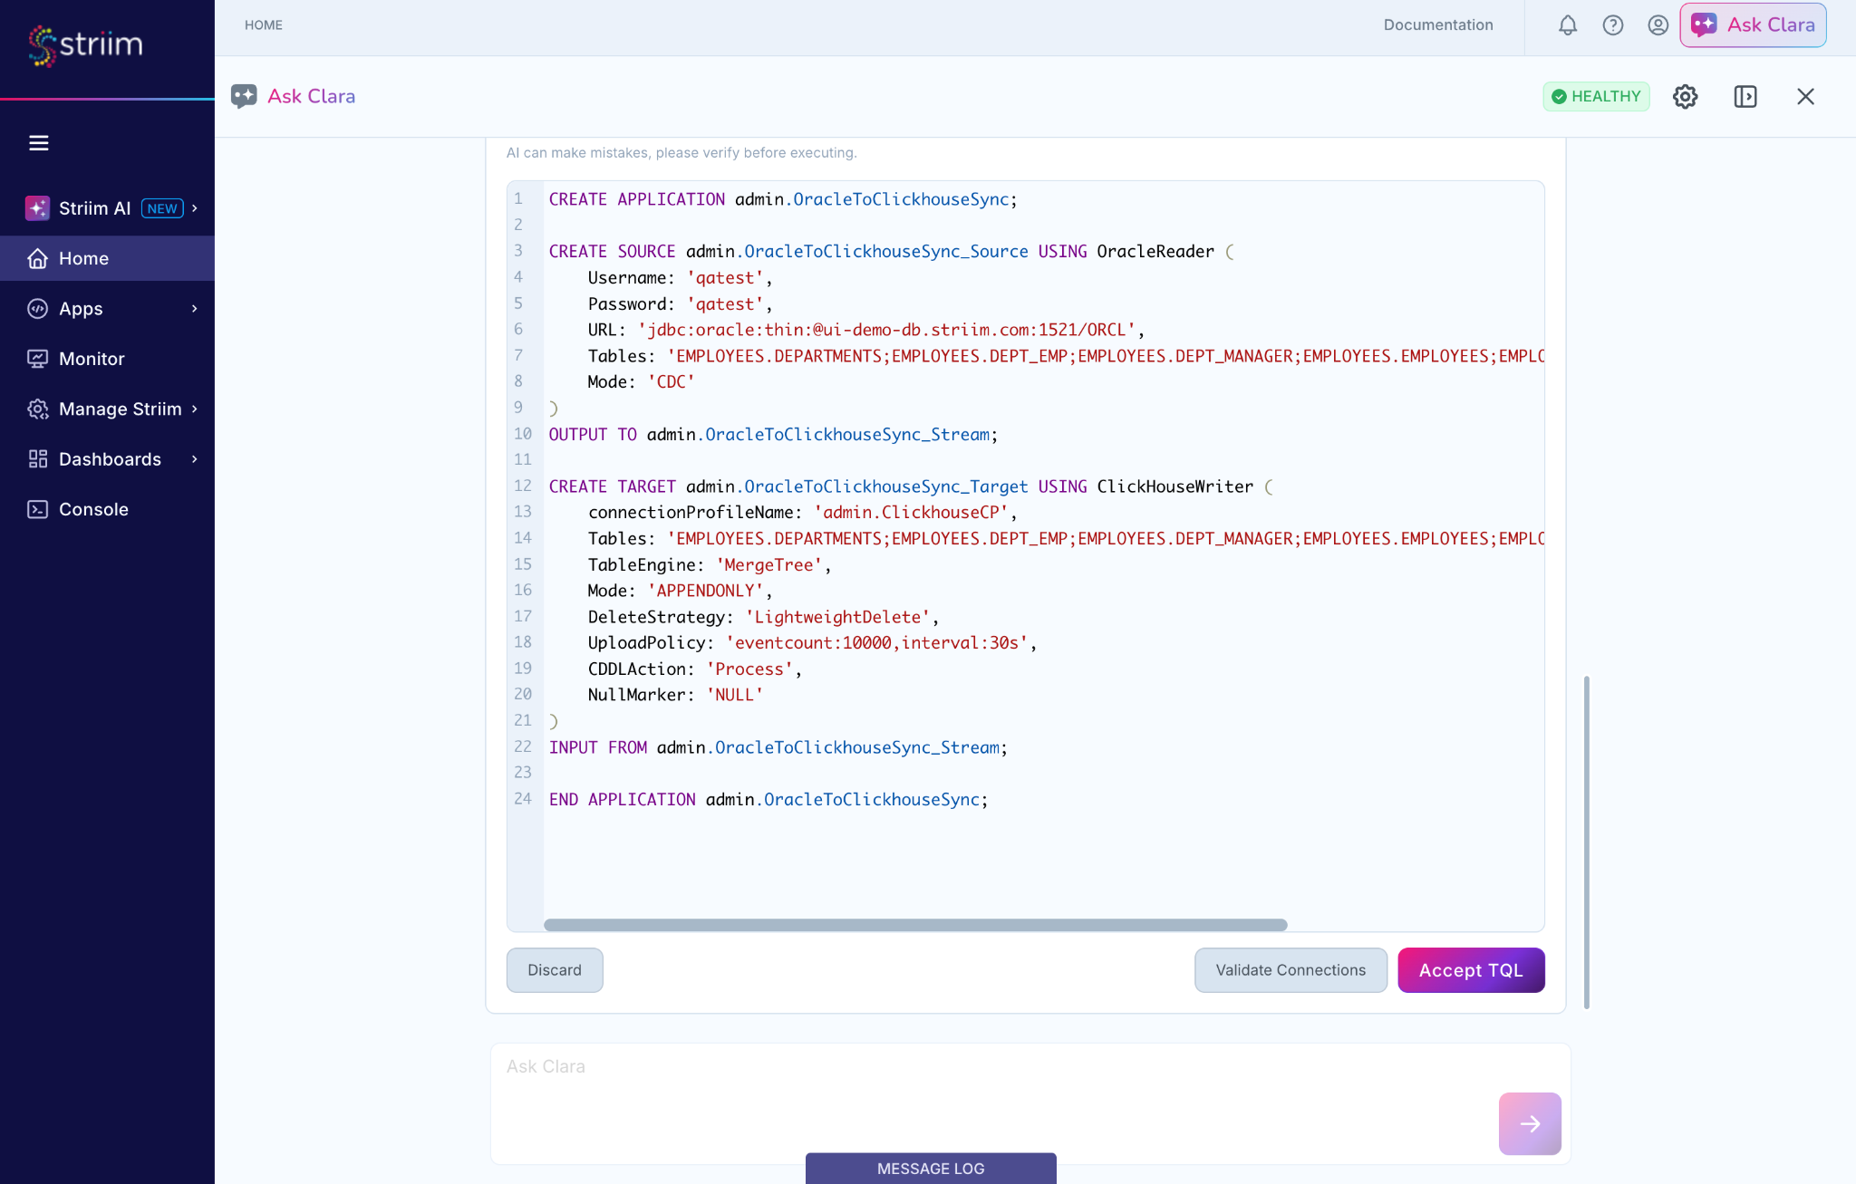Click the 'OracleReader' text on line 3
Screen dimensions: 1856x1184
[x=1155, y=251]
